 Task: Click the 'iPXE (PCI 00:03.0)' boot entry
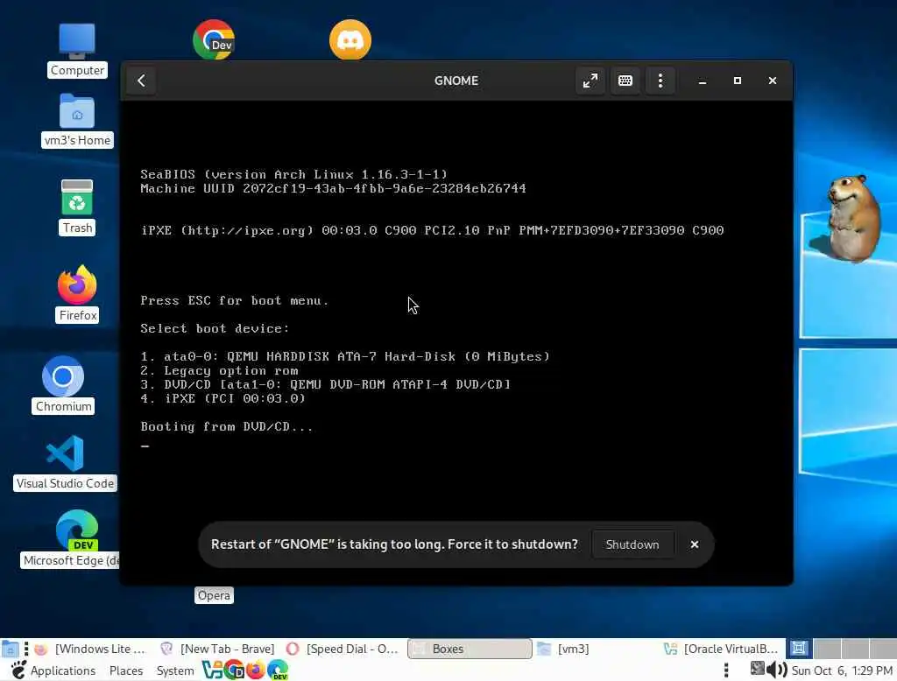point(223,398)
